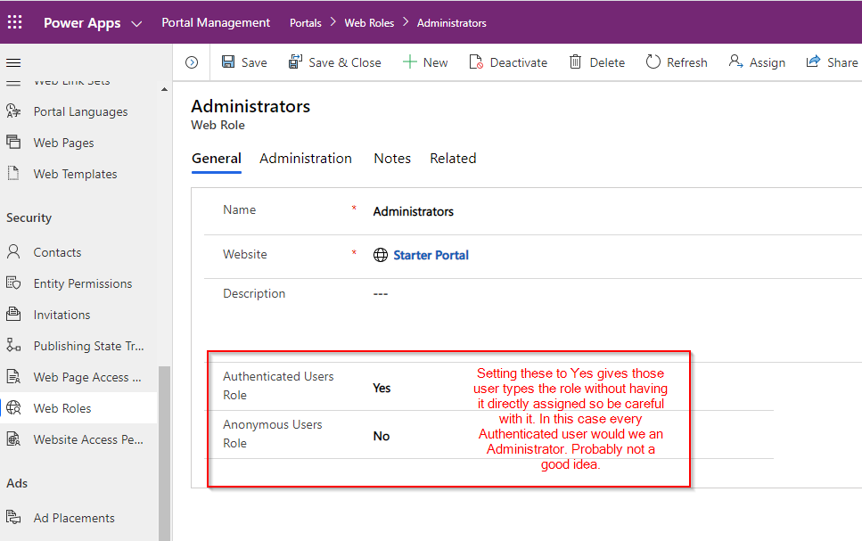Image resolution: width=862 pixels, height=541 pixels.
Task: Open Portal Languages in the sidebar
Action: [80, 111]
